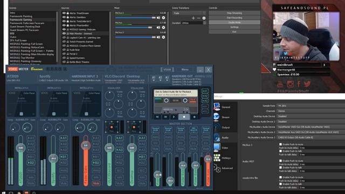The width and height of the screenshot is (345, 194).
Task: Click the Spotify fader knob
Action: point(53,158)
